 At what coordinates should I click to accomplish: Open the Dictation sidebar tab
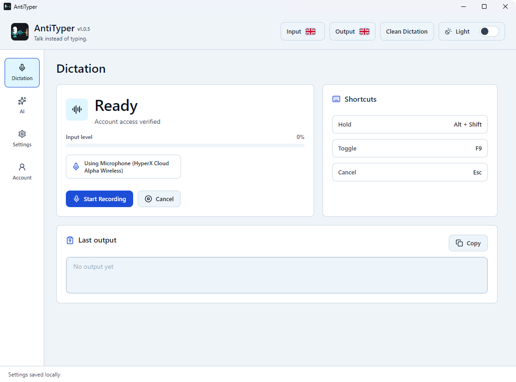click(x=22, y=73)
